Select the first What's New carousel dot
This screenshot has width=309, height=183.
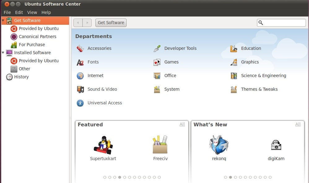225,177
